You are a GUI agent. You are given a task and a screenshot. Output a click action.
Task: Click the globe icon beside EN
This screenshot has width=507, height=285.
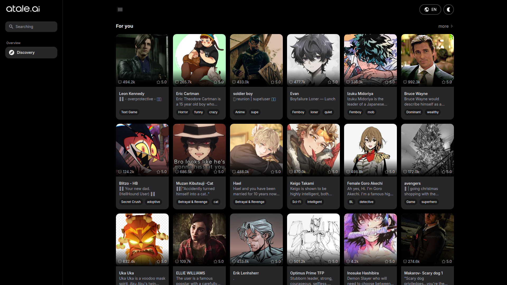pyautogui.click(x=427, y=9)
